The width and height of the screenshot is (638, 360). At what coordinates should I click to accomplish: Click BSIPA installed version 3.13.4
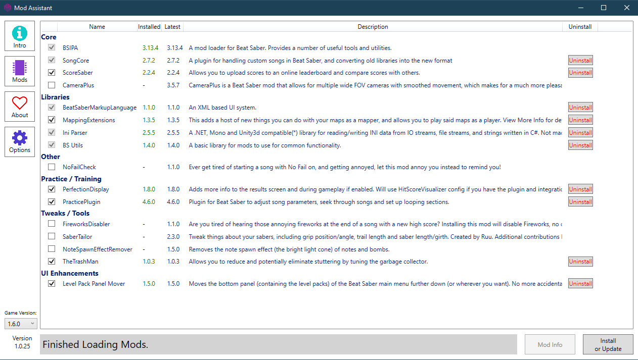click(150, 48)
